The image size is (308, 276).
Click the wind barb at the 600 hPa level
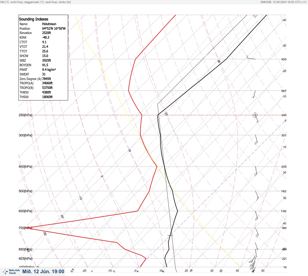[x=256, y=216]
